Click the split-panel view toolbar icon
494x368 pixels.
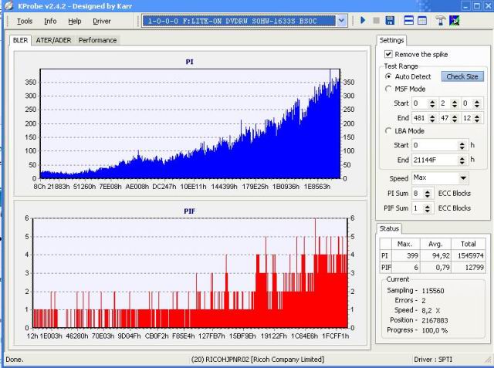point(408,21)
